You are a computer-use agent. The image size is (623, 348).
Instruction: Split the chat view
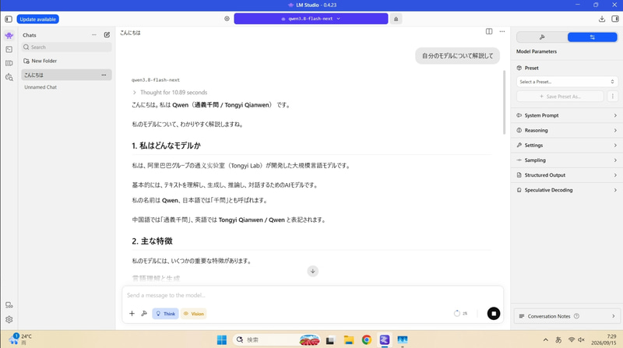[489, 31]
